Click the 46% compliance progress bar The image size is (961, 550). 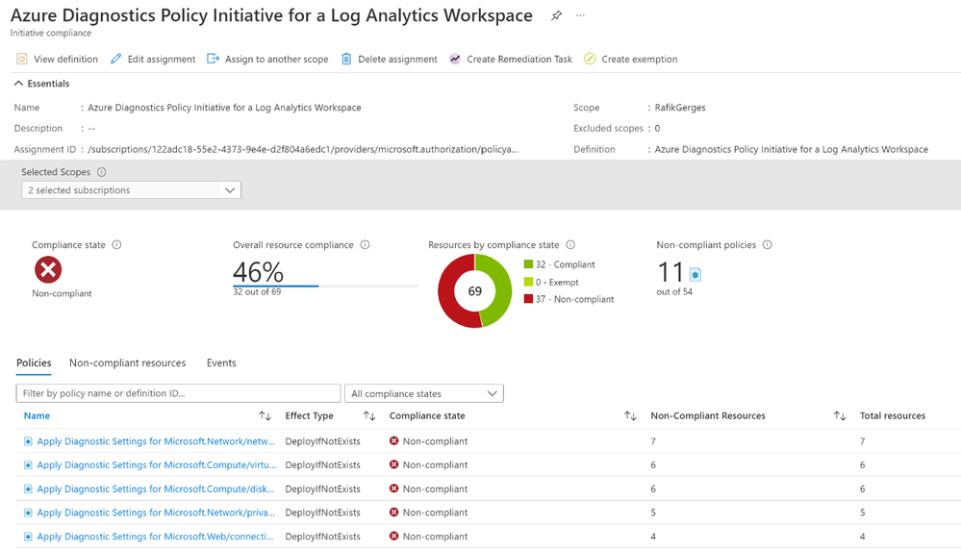click(326, 286)
